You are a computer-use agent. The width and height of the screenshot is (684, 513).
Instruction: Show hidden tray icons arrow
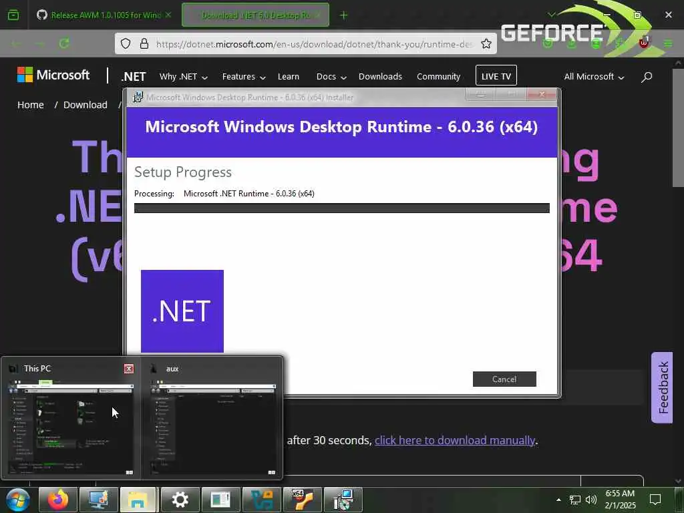[x=558, y=500]
